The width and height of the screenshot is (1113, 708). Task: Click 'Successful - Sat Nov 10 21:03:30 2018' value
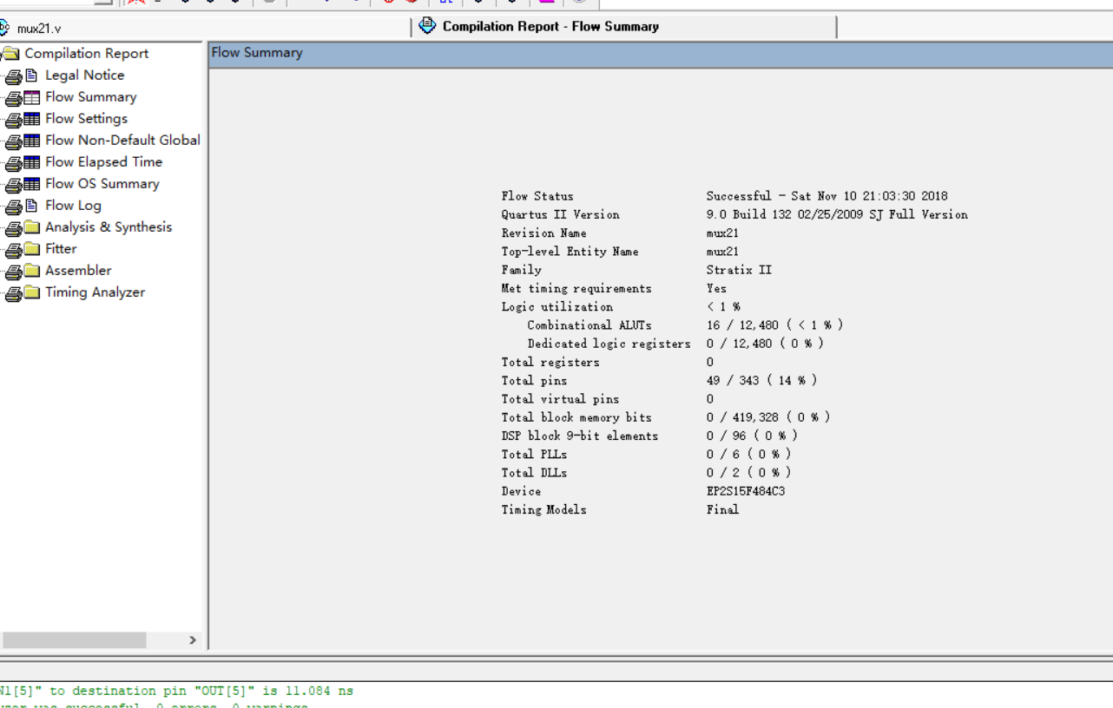827,196
